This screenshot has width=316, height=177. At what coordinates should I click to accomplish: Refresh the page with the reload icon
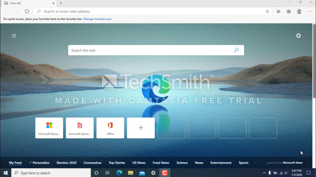coord(27,11)
